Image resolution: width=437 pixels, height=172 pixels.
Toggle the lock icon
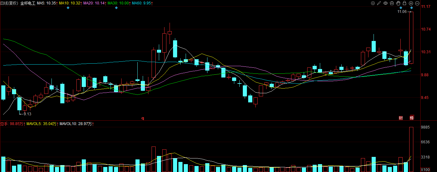point(404,3)
